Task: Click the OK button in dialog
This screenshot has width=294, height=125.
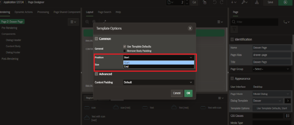Action: [188, 93]
